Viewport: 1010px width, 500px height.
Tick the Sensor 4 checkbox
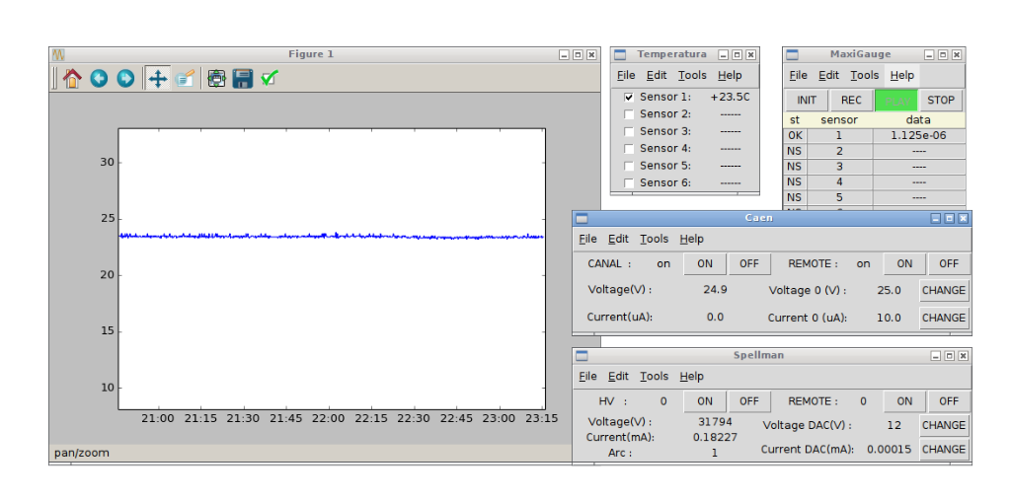click(x=629, y=149)
